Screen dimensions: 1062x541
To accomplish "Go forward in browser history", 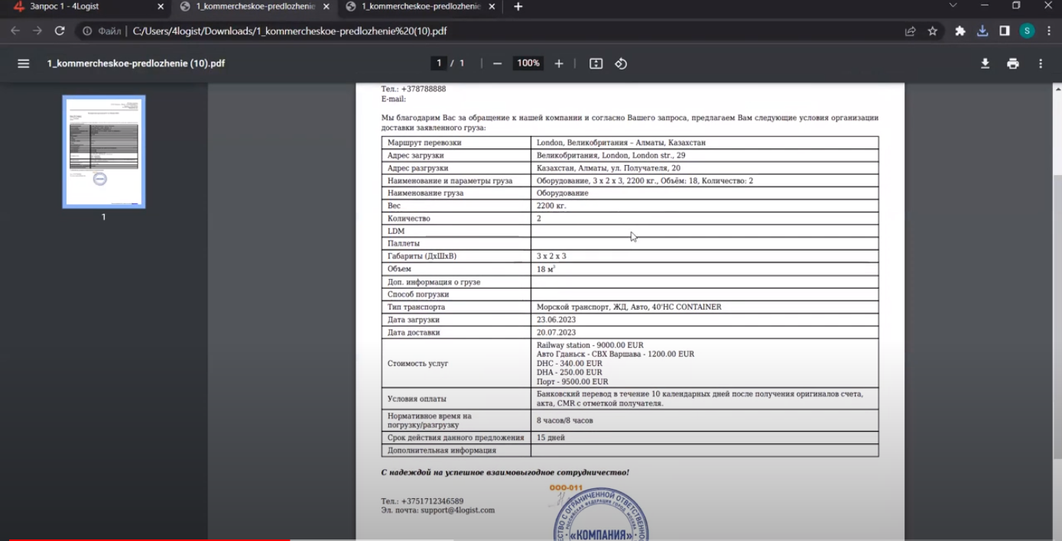I will (37, 31).
